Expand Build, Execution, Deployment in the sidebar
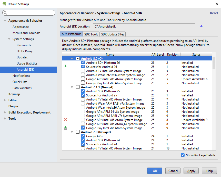The image size is (221, 177). (x=4, y=112)
